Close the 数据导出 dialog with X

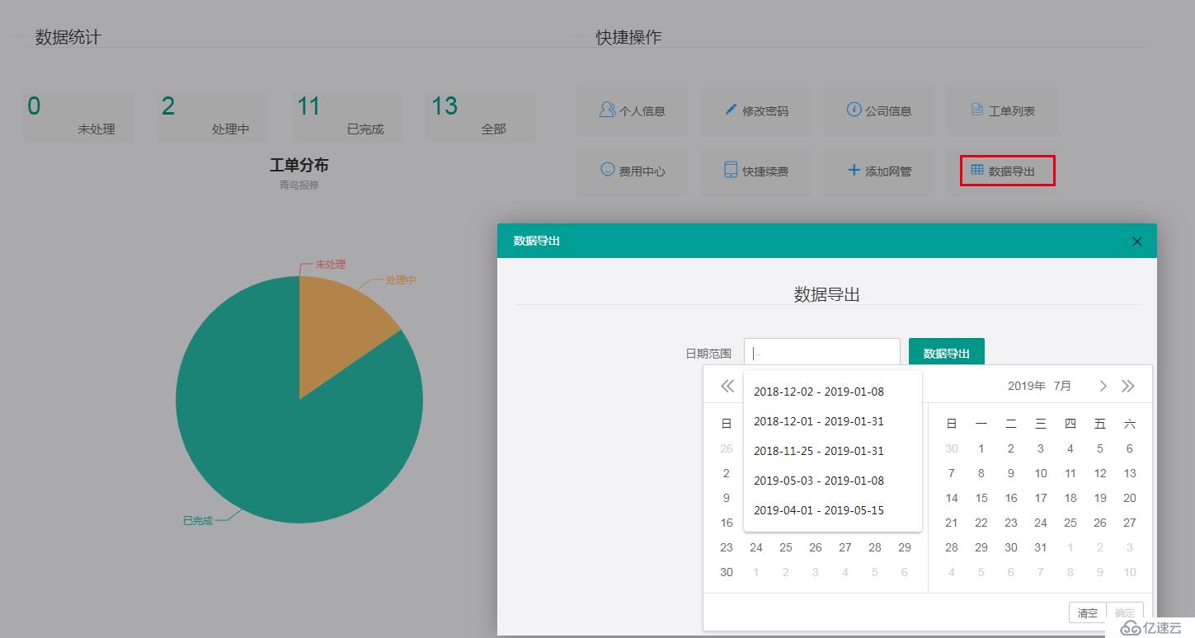point(1137,242)
